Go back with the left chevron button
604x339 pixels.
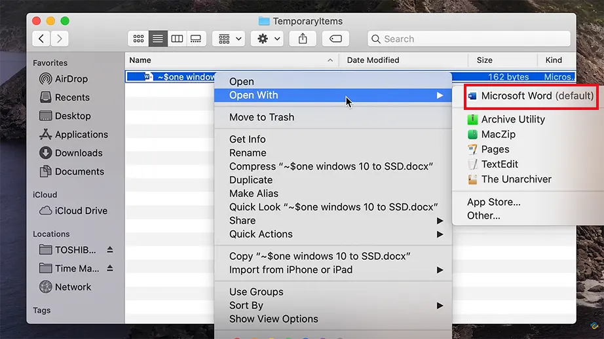point(41,39)
